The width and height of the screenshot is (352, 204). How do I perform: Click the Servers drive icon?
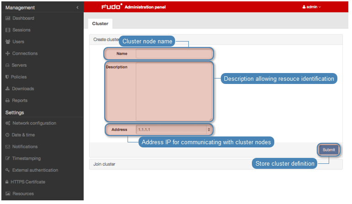[7, 65]
